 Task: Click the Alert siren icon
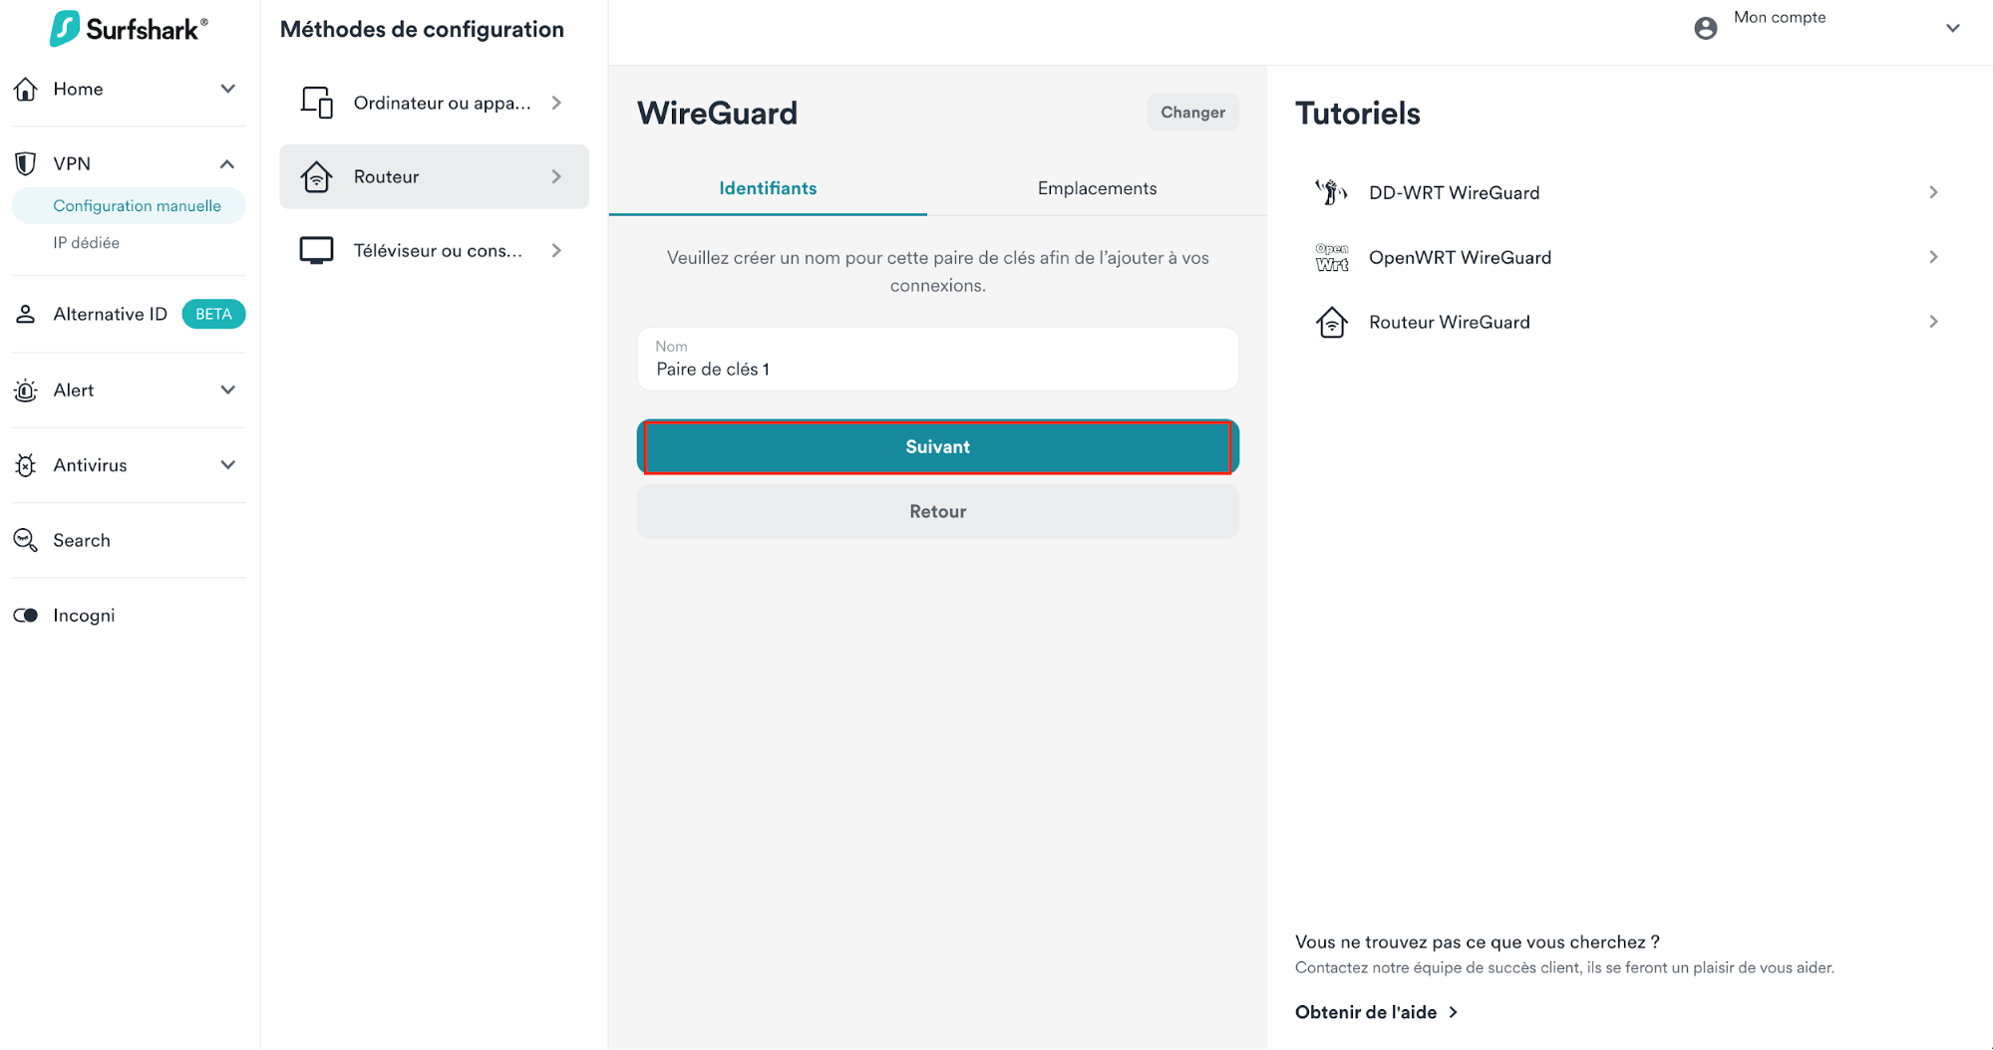[26, 390]
